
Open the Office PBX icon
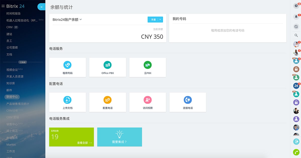[108, 65]
